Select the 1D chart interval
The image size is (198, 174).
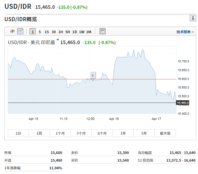tap(75, 32)
